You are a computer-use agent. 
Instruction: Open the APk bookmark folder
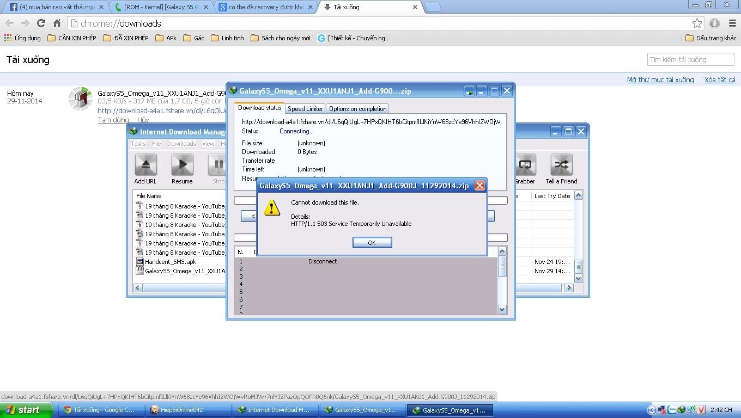pos(166,38)
